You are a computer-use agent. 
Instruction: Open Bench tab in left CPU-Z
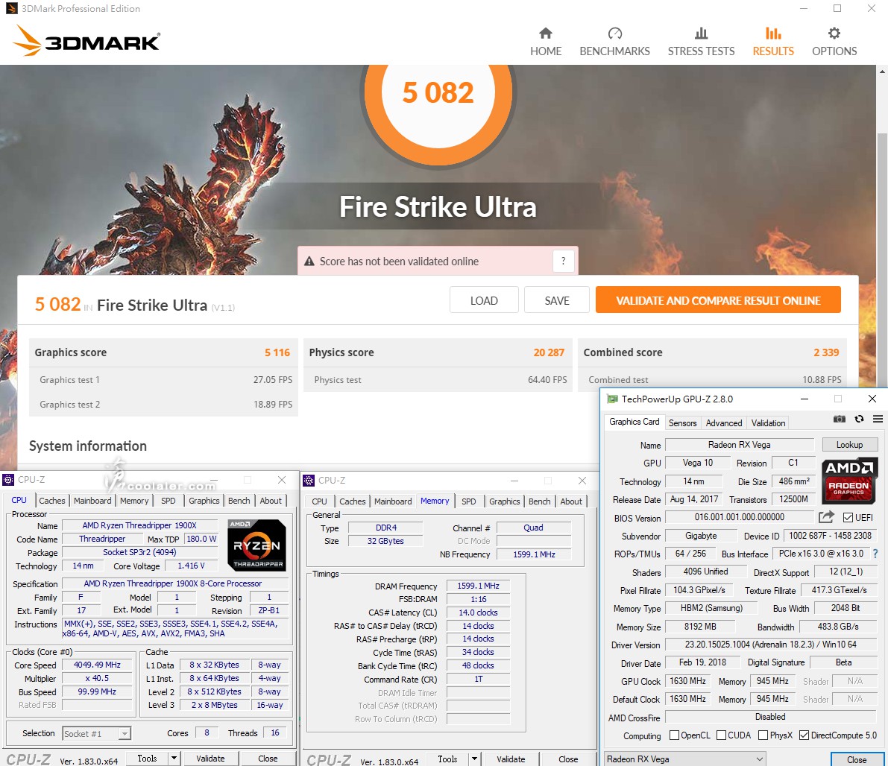(239, 501)
